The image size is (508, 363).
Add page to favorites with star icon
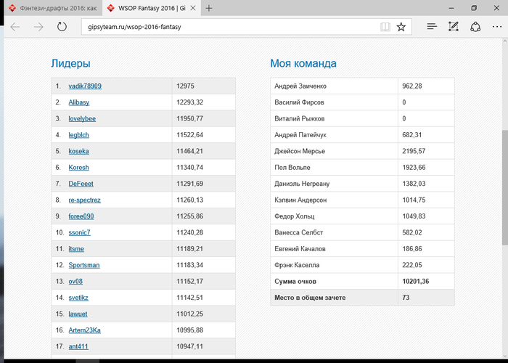401,27
